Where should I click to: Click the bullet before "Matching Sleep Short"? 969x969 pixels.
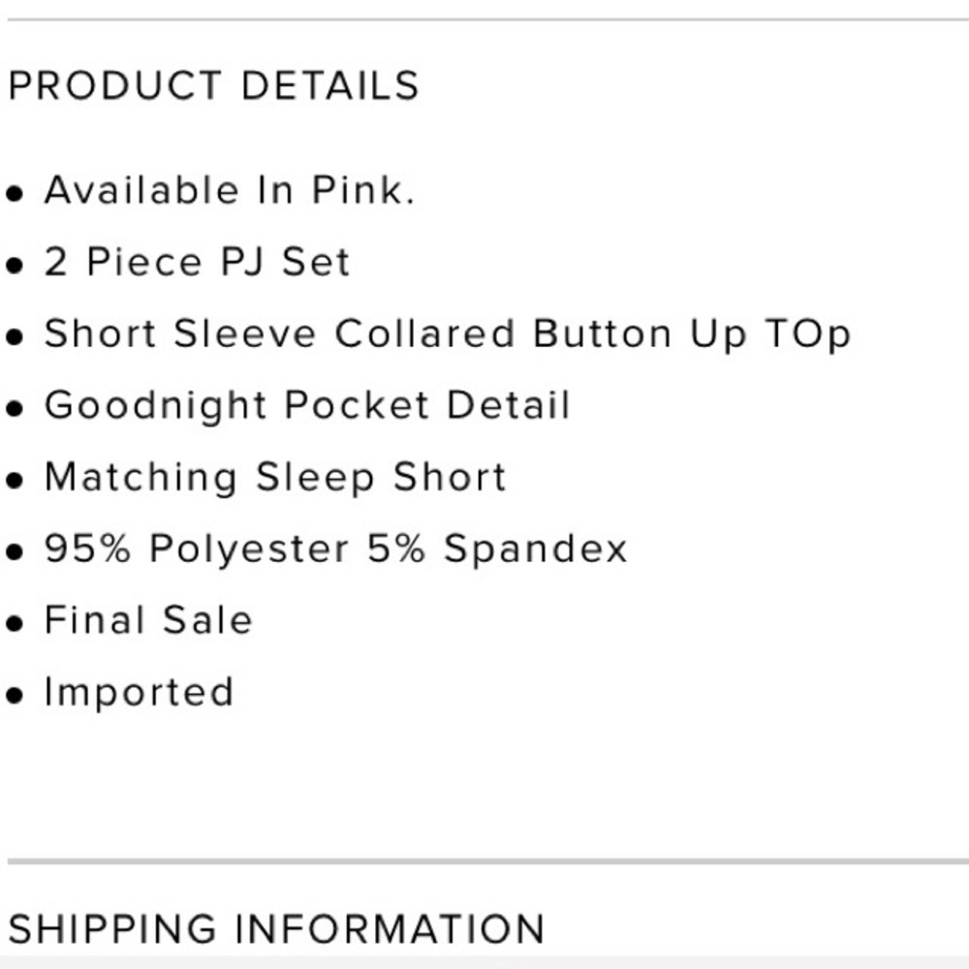(x=15, y=480)
